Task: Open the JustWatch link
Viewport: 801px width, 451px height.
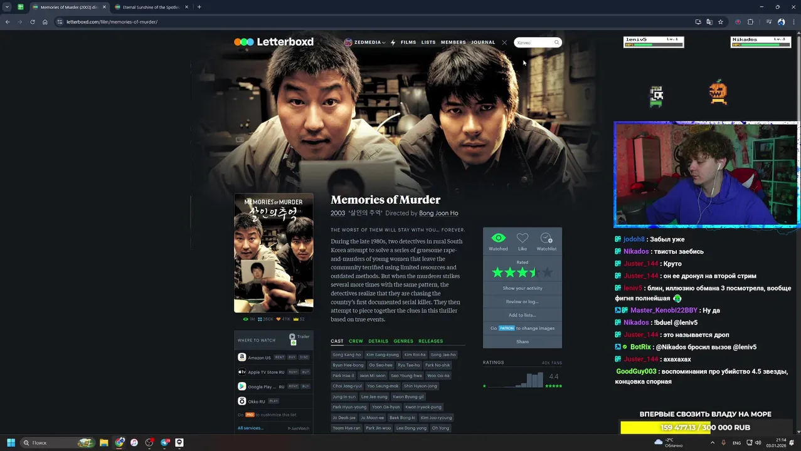Action: (x=299, y=428)
